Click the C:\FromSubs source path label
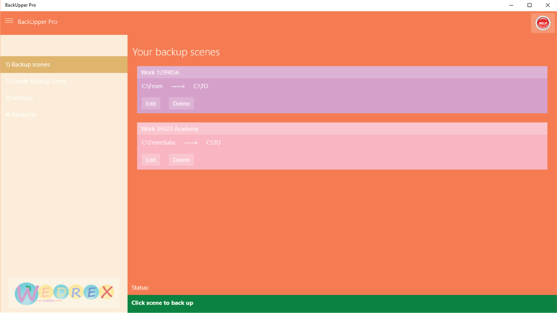 click(158, 142)
